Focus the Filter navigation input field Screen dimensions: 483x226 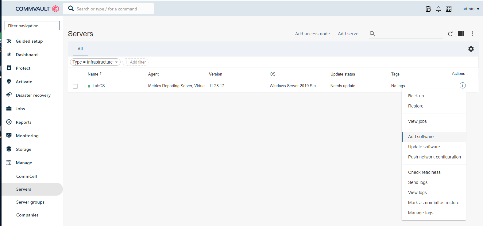pos(32,26)
